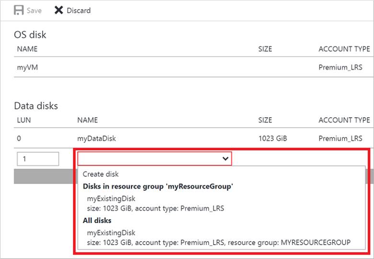Click NAME column header in OS disk table
374x259 pixels.
coord(27,49)
